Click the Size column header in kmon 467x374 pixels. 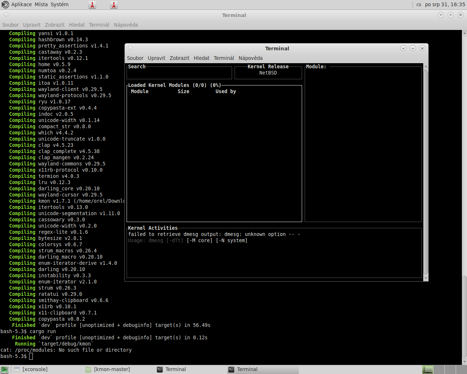click(184, 91)
